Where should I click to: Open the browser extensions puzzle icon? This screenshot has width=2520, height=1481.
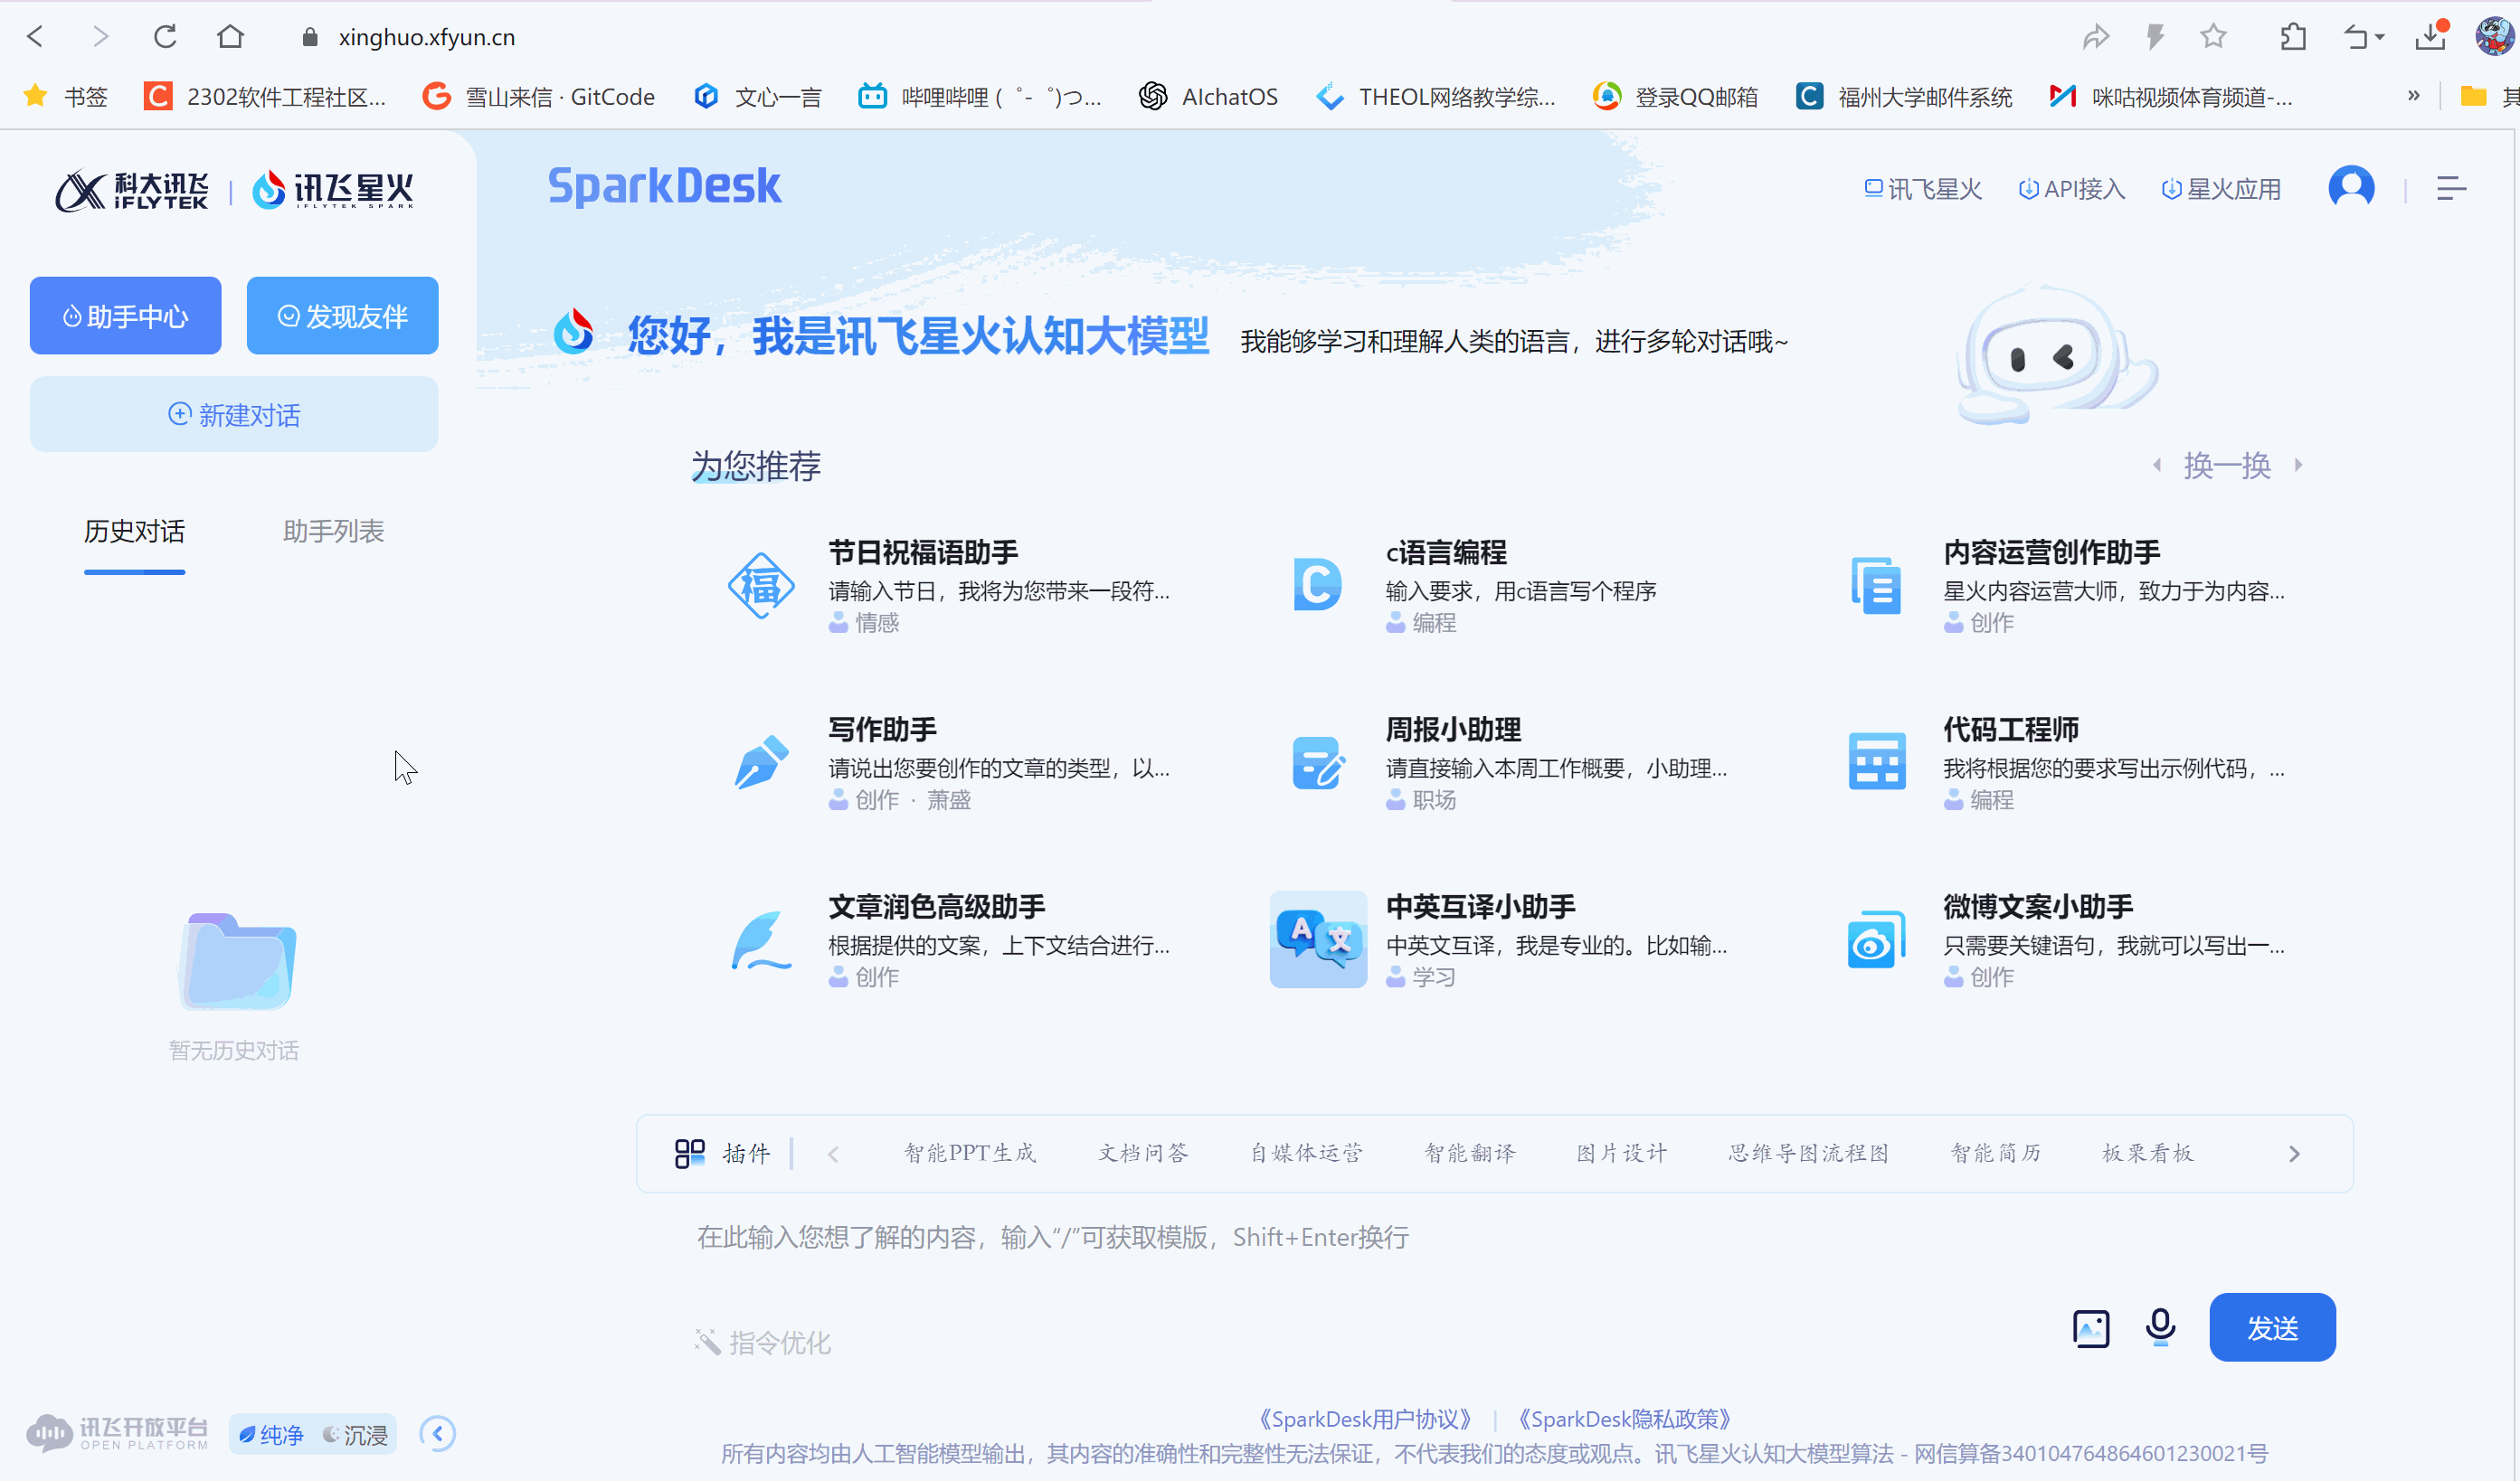coord(2293,38)
